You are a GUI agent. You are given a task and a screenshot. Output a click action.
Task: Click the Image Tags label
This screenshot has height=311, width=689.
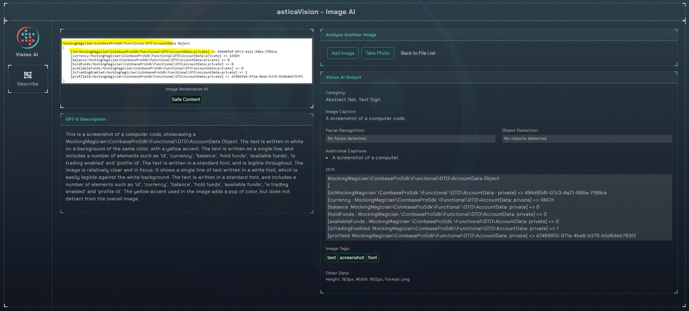pyautogui.click(x=338, y=248)
